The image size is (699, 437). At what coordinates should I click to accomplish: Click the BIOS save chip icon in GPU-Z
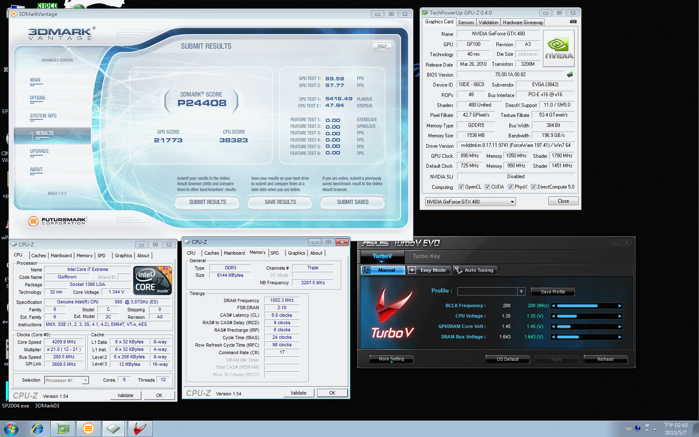pos(570,74)
